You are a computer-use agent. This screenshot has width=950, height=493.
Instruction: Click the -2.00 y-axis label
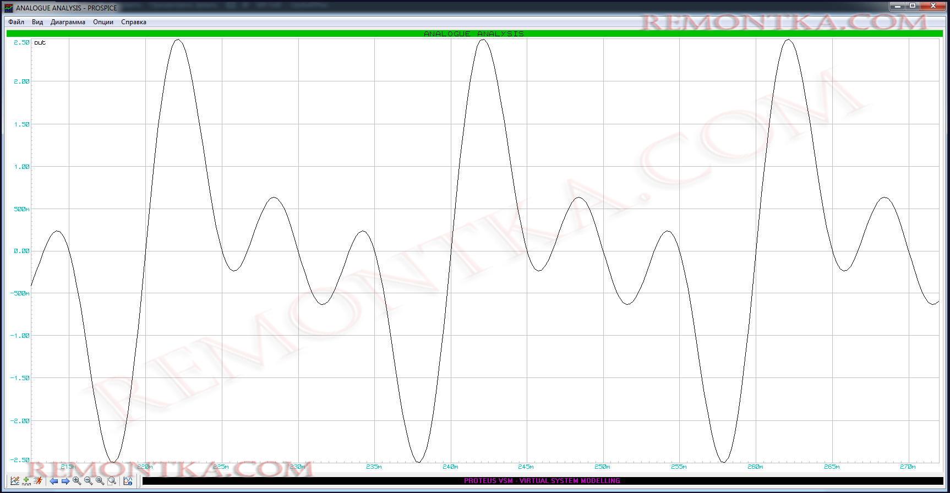pyautogui.click(x=20, y=421)
